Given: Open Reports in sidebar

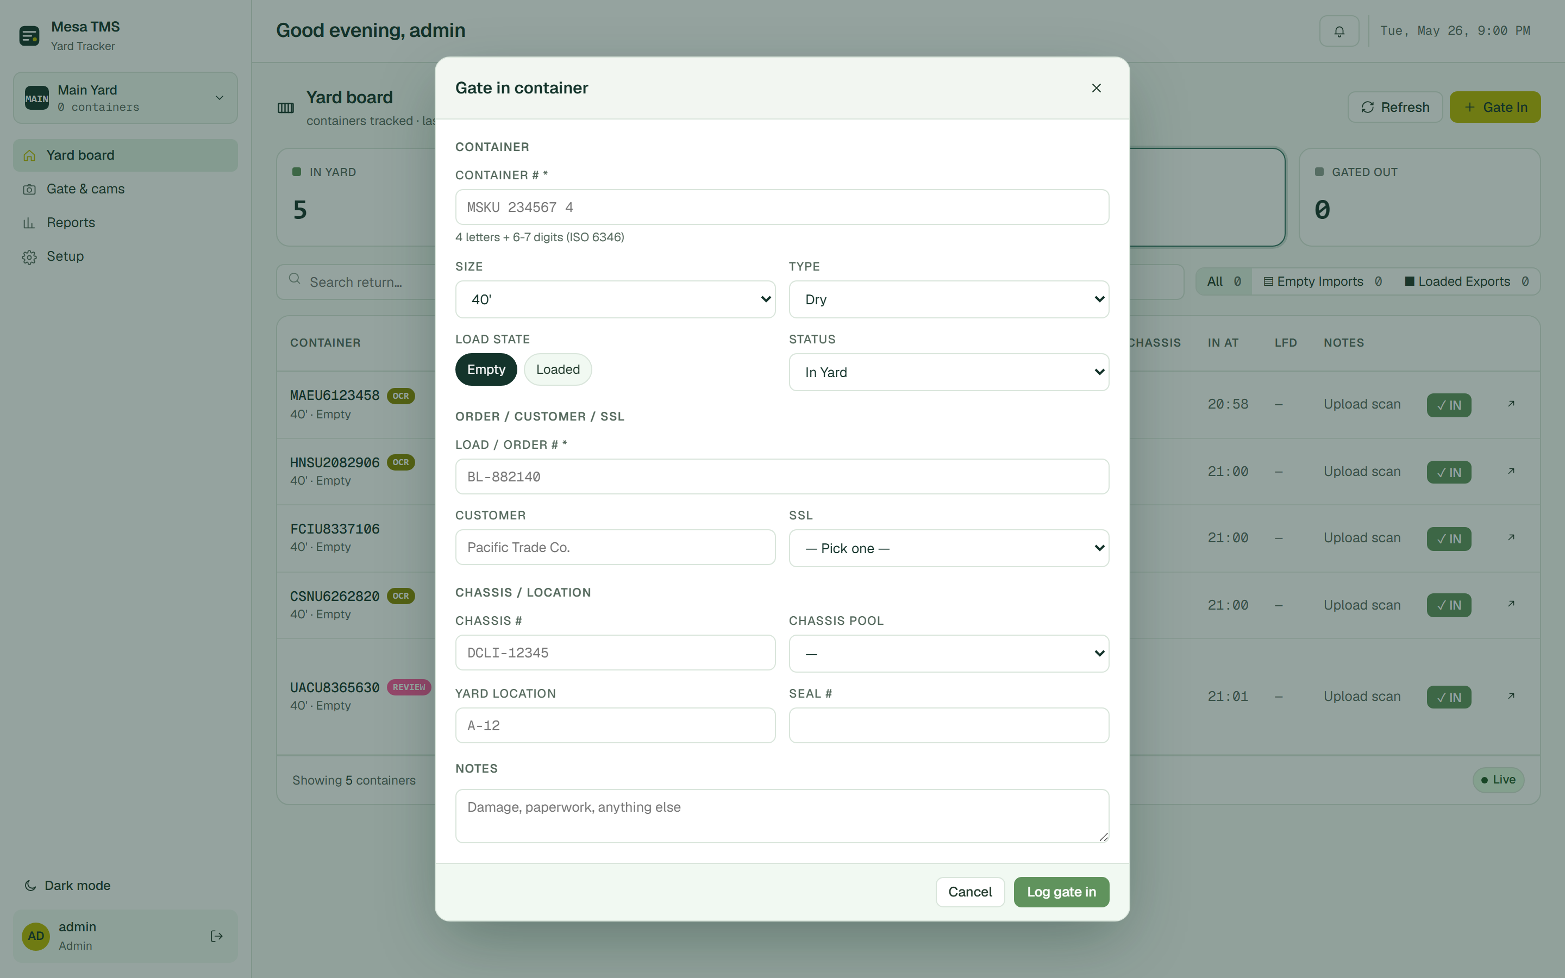Looking at the screenshot, I should [126, 223].
